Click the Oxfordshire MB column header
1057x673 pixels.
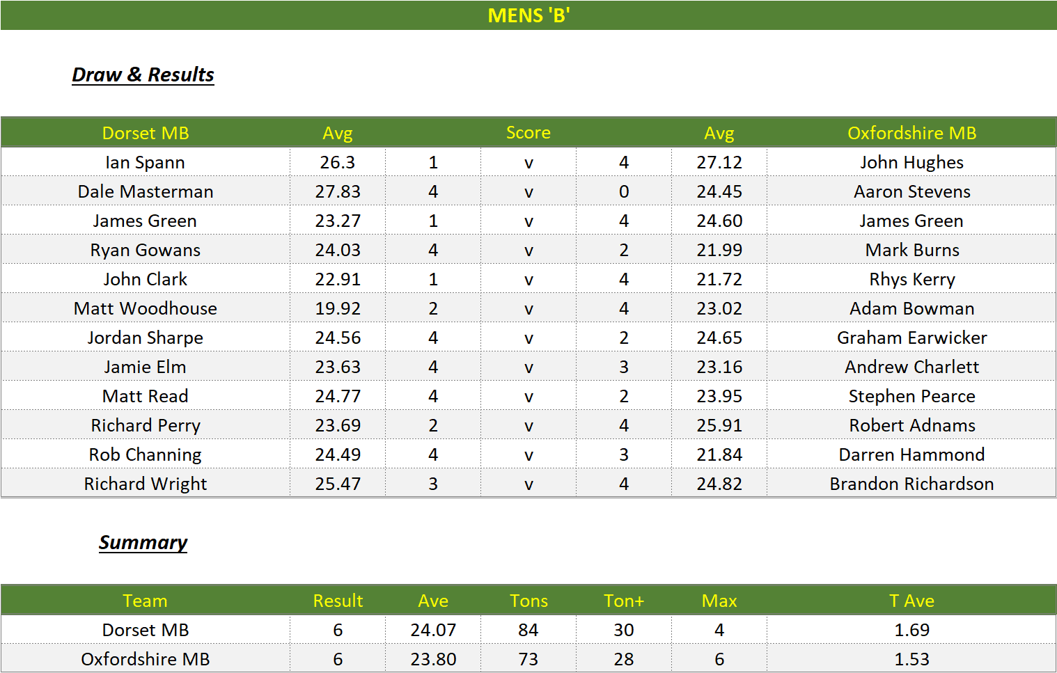point(911,133)
